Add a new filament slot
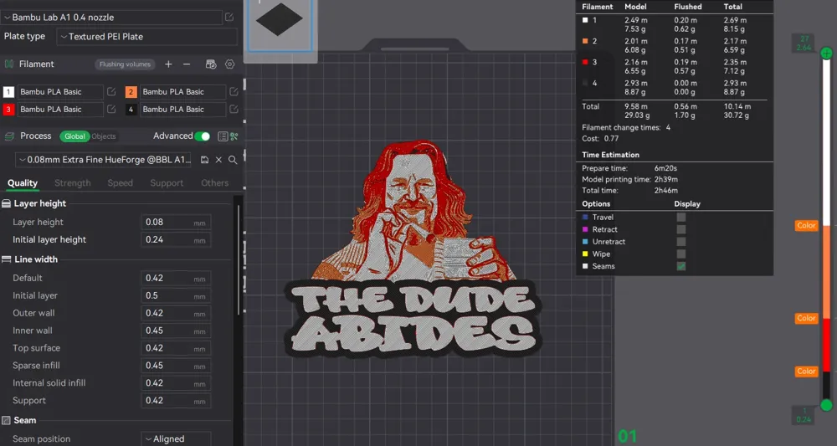The height and width of the screenshot is (446, 837). 168,64
